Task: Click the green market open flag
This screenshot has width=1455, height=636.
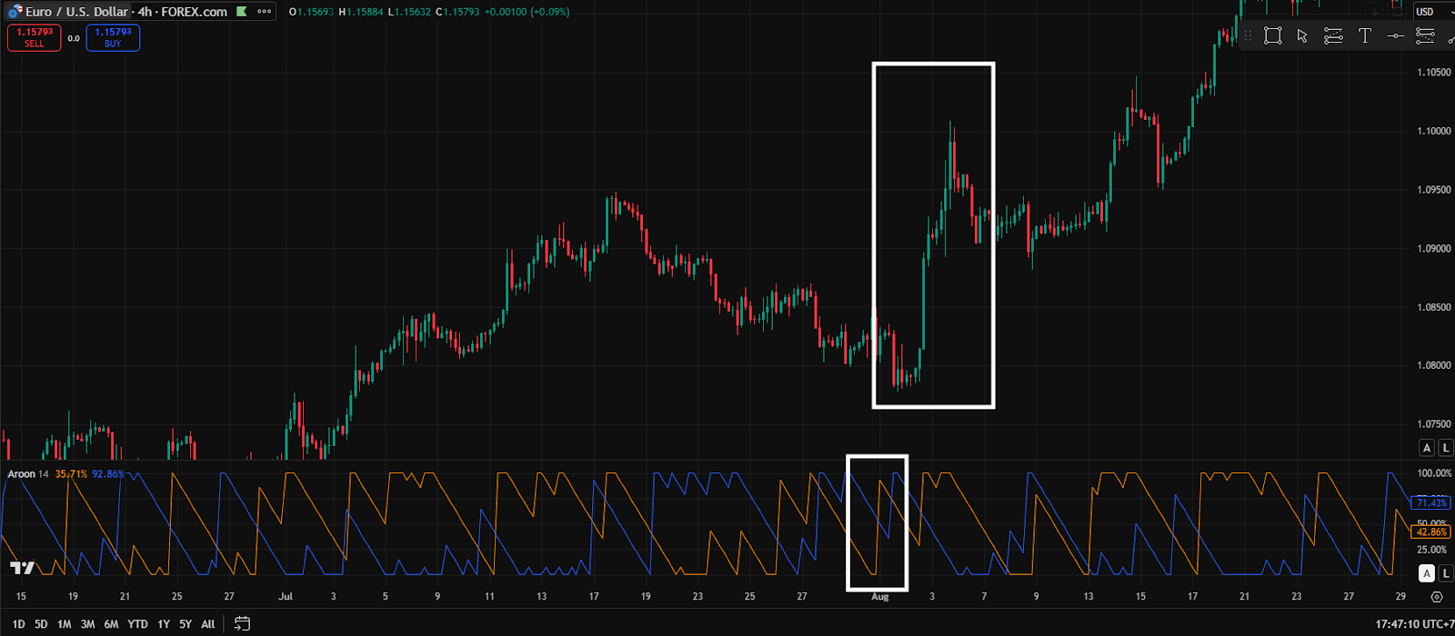Action: (x=240, y=12)
